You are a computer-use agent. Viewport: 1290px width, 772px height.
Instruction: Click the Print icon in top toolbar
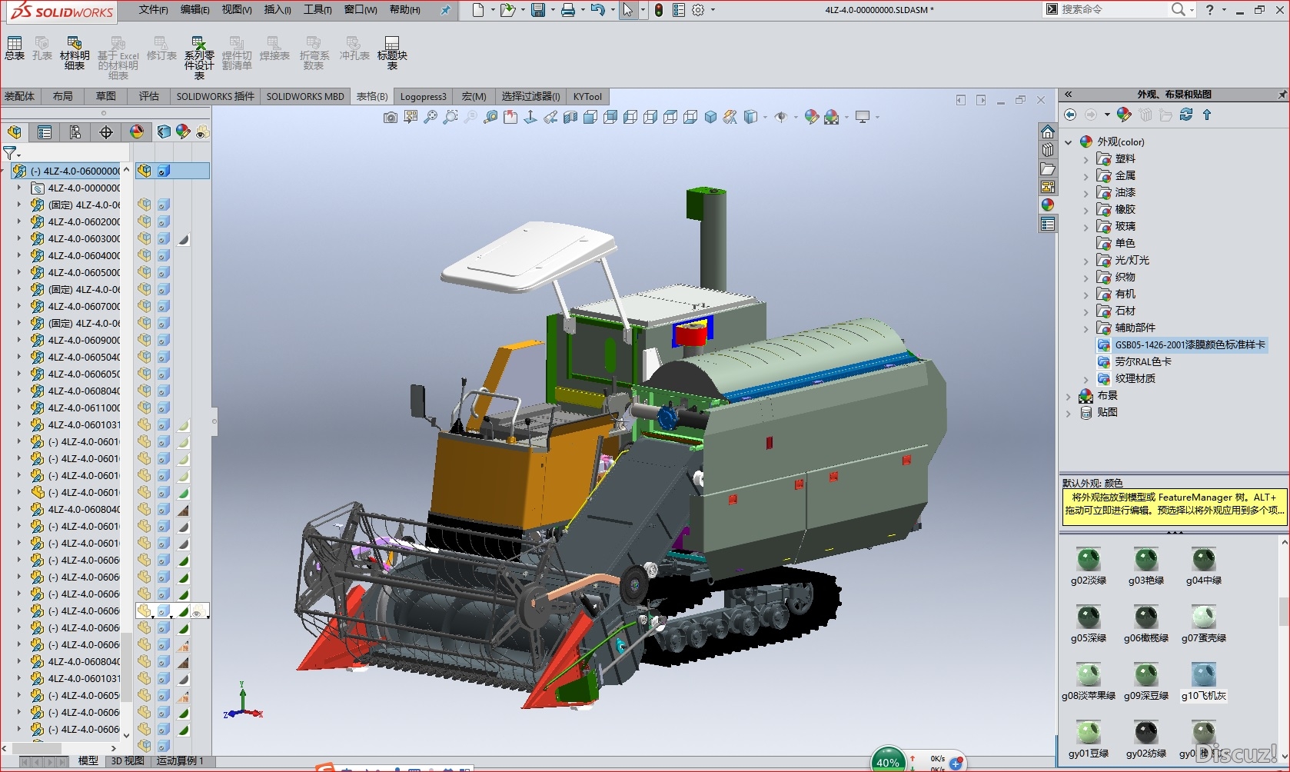click(568, 10)
